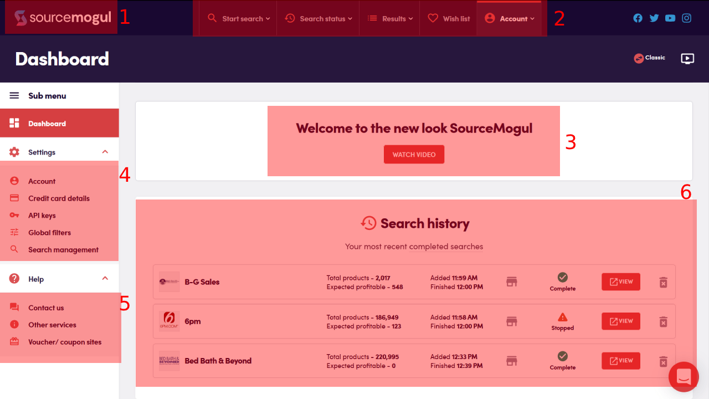Open Search management page
Image resolution: width=709 pixels, height=399 pixels.
click(63, 250)
